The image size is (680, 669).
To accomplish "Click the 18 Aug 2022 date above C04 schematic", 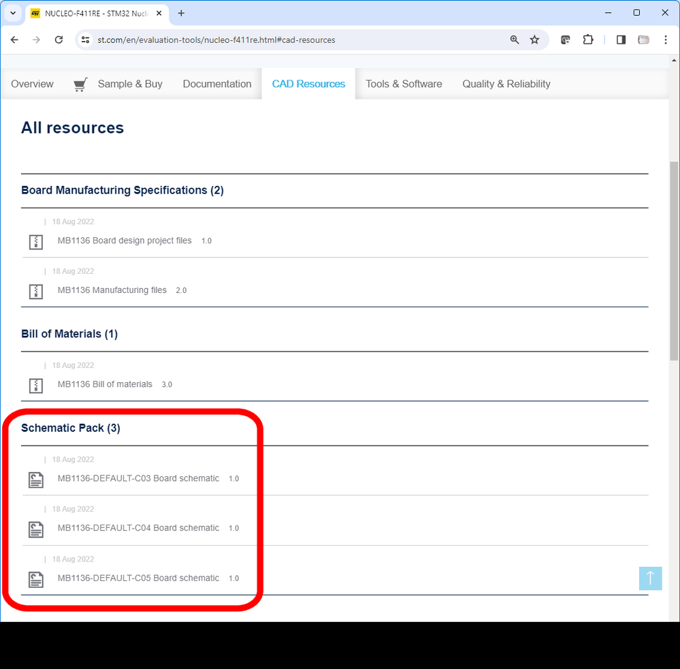I will point(73,509).
